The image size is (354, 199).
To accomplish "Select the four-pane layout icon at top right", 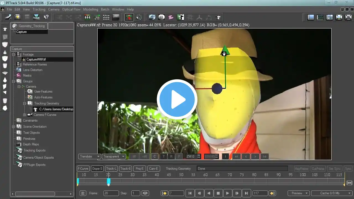I will coord(330,17).
